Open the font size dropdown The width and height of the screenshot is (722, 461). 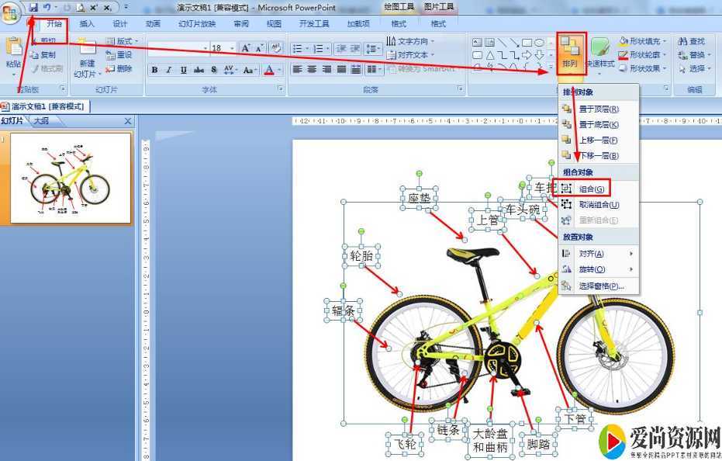pos(231,48)
